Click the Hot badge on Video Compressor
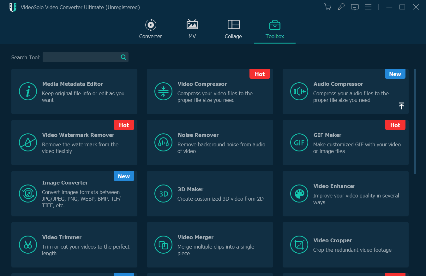Viewport: 426px width, 276px height. click(260, 74)
